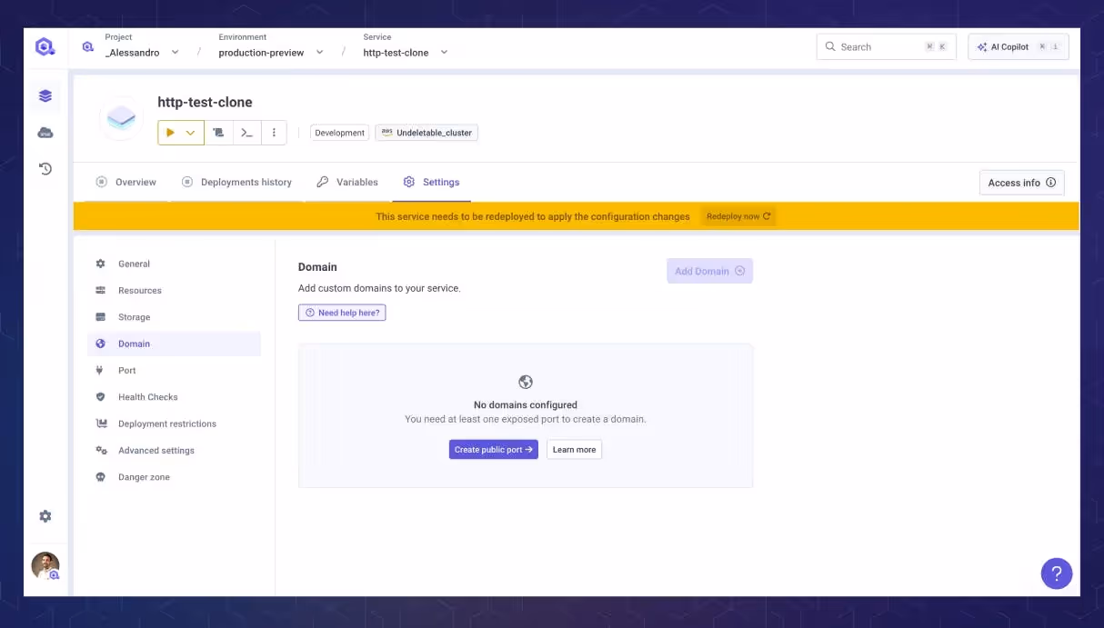Open Health Checks settings
The width and height of the screenshot is (1104, 628).
147,396
